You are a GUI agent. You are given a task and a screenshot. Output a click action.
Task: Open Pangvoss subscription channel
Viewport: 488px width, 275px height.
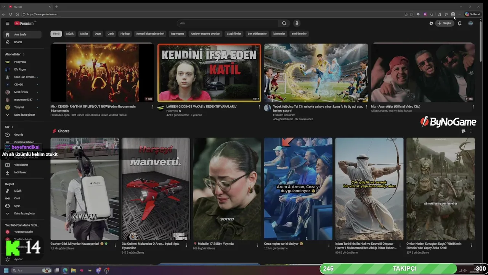23,62
